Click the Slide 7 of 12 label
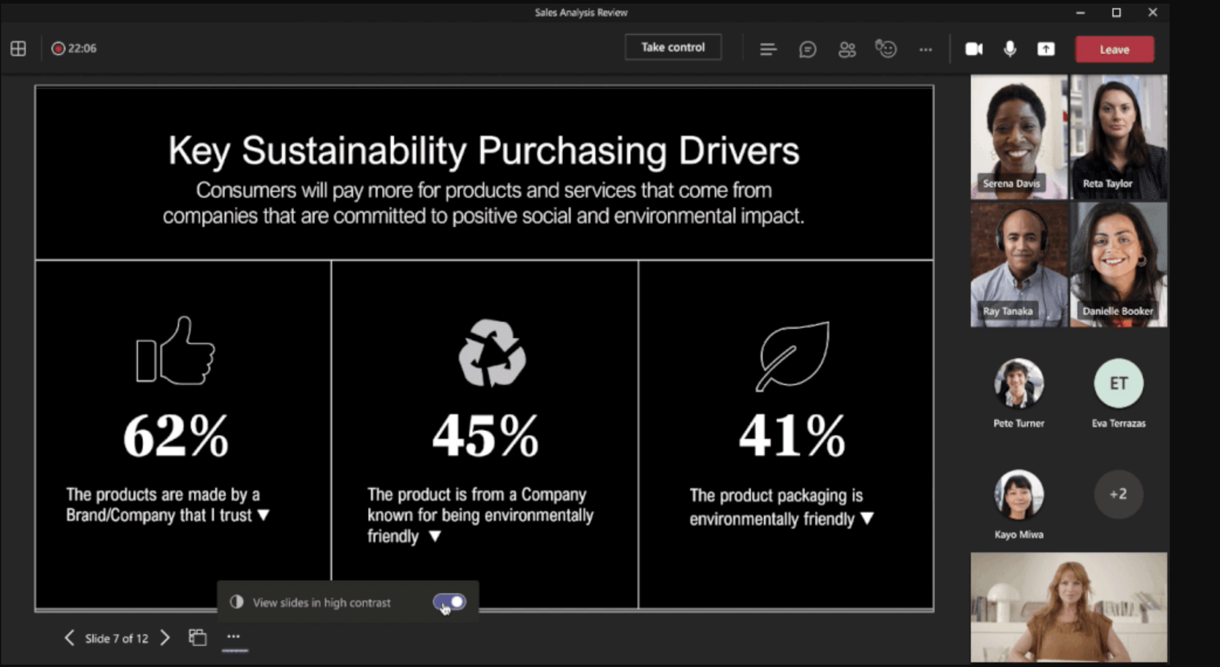 (x=117, y=638)
